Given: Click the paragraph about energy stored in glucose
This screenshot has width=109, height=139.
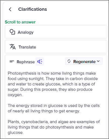Looking at the screenshot, I should tap(54, 108).
